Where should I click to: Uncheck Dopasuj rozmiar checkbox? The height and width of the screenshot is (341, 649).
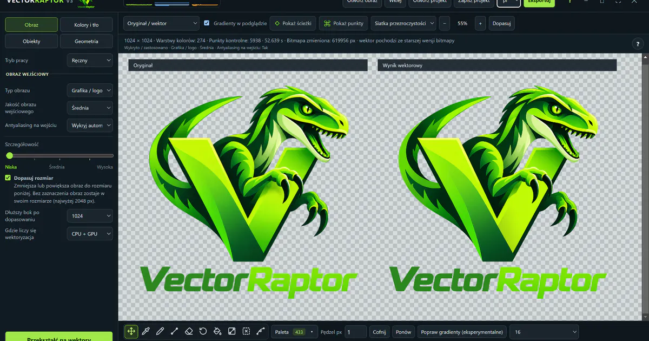point(8,178)
